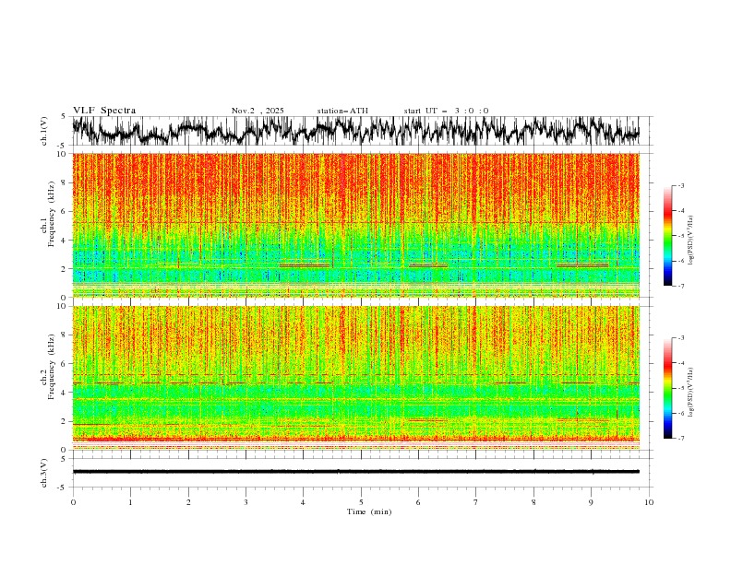Click time axis tick label "7"
731x564 pixels.
476,502
